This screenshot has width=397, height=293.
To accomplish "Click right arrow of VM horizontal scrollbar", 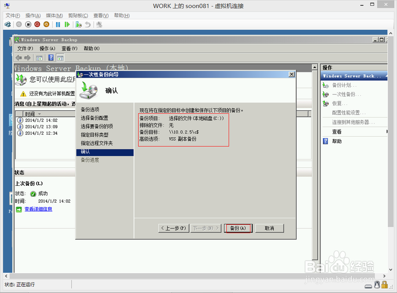I will tap(384, 276).
